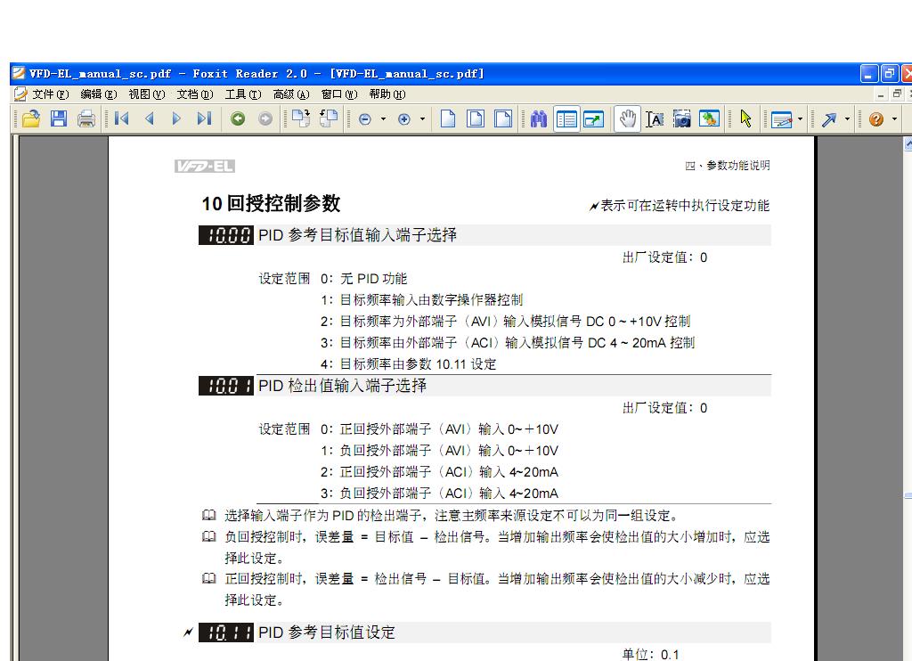Select the Text selection tool

pos(655,118)
